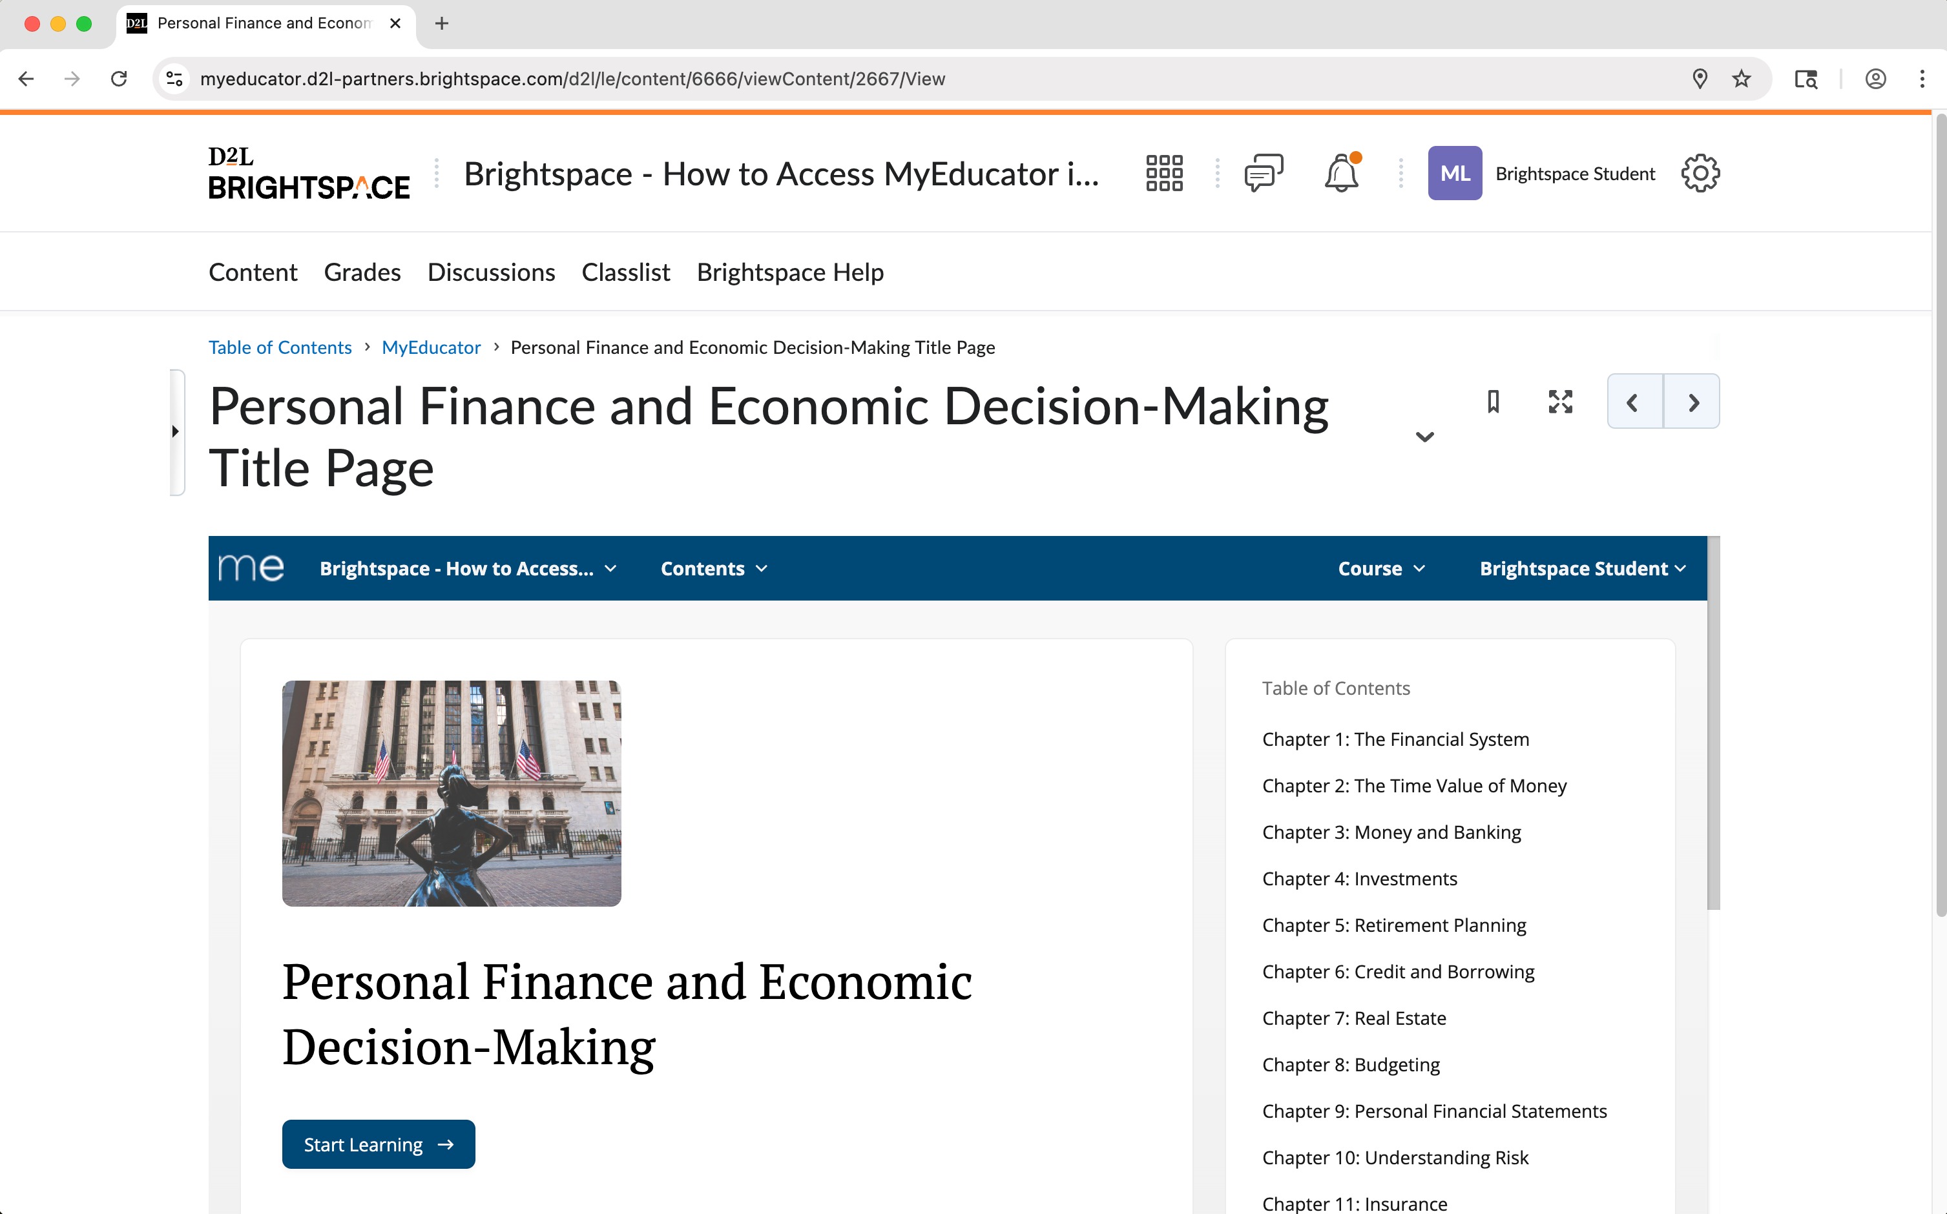Open the notifications bell icon

tap(1341, 174)
